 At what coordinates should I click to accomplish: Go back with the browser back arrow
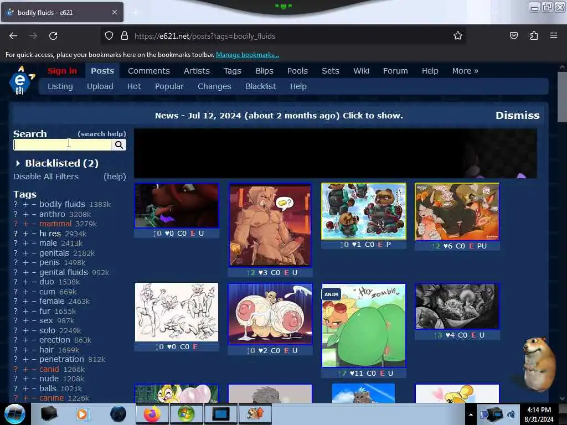coord(13,36)
